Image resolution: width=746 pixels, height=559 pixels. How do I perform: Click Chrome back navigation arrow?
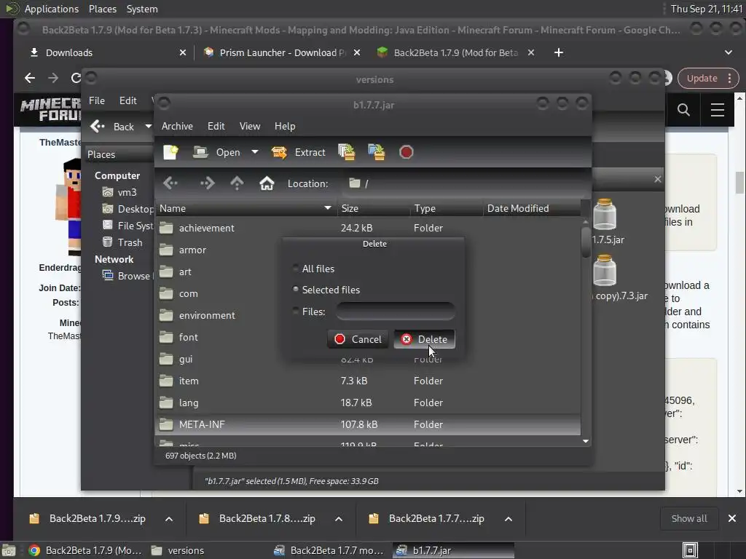pos(30,78)
